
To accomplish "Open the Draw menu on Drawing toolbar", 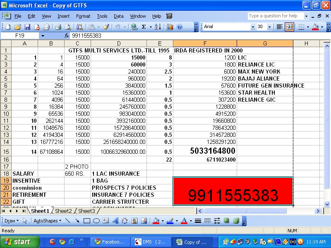I will pyautogui.click(x=12, y=221).
